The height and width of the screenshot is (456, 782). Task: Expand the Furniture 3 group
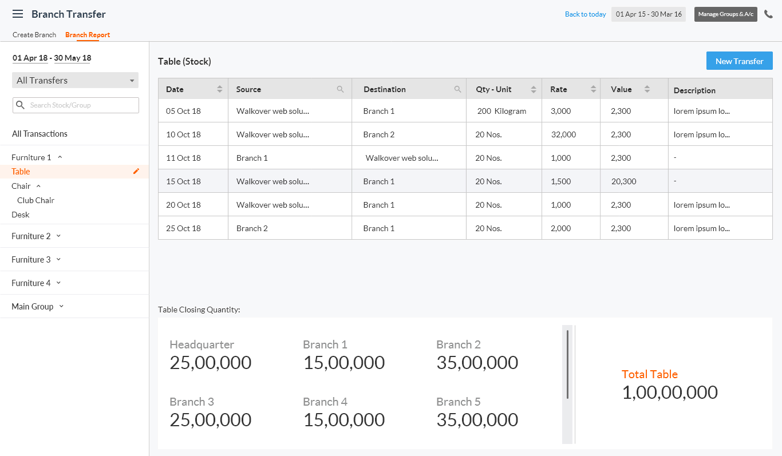(x=58, y=259)
